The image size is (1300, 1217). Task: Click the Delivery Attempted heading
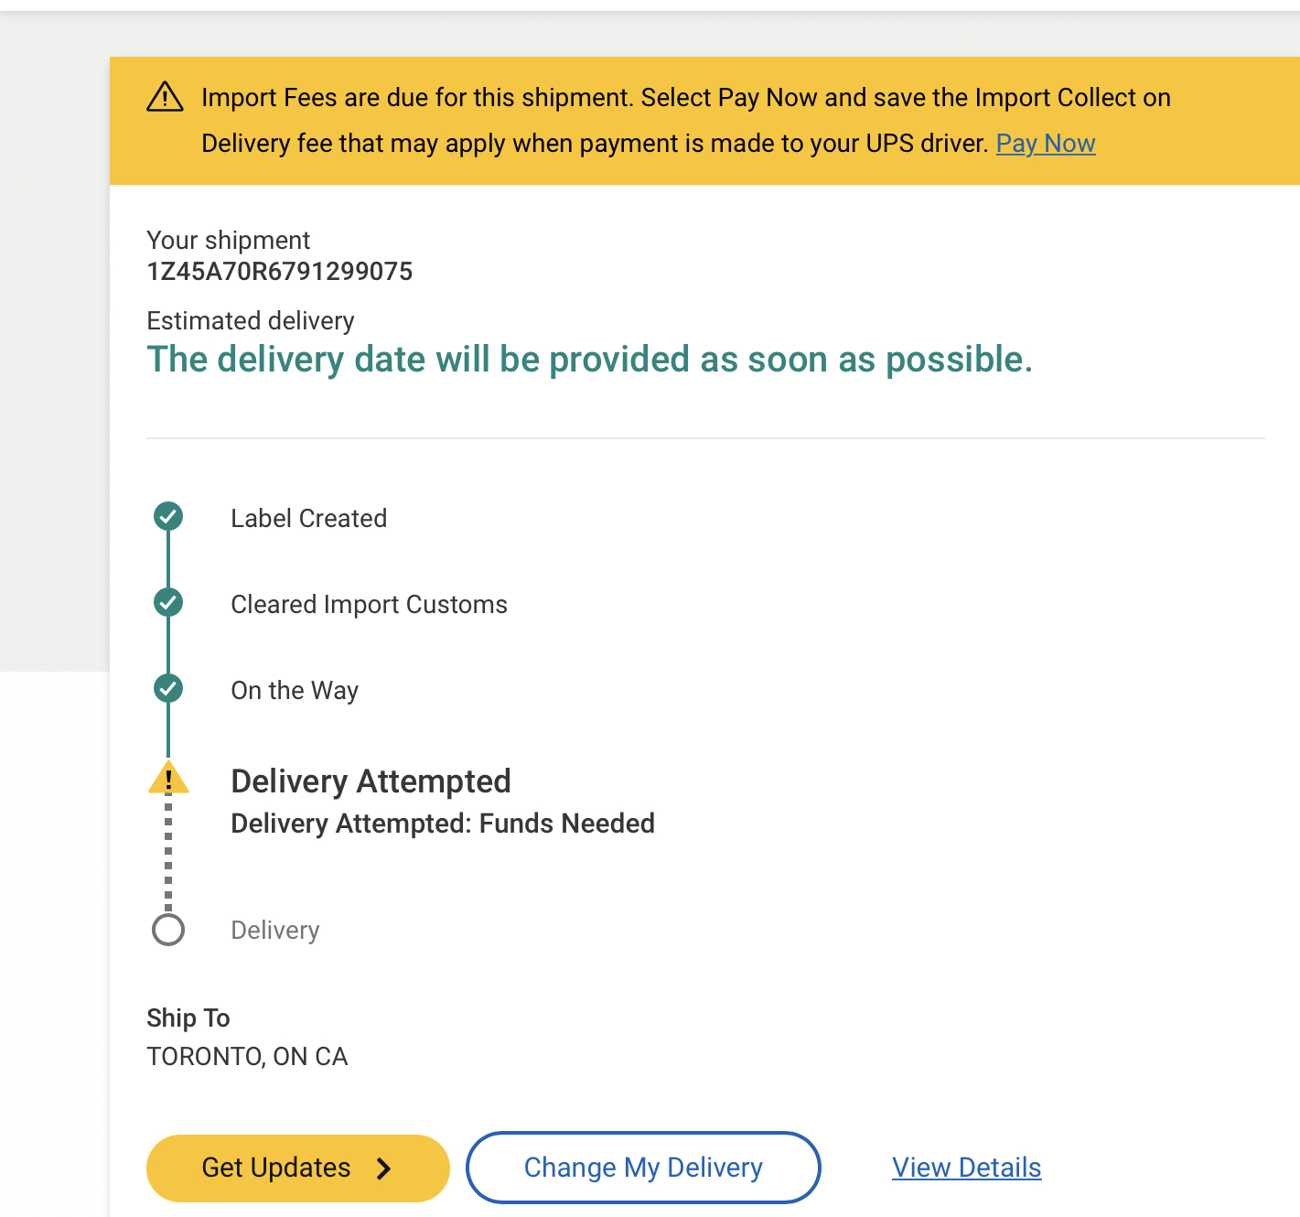tap(371, 781)
